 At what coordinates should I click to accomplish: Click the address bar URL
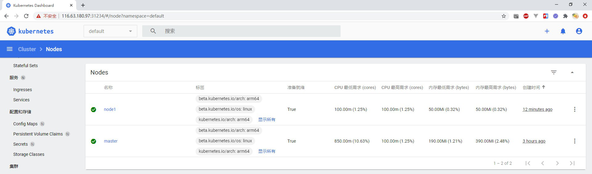pyautogui.click(x=113, y=16)
